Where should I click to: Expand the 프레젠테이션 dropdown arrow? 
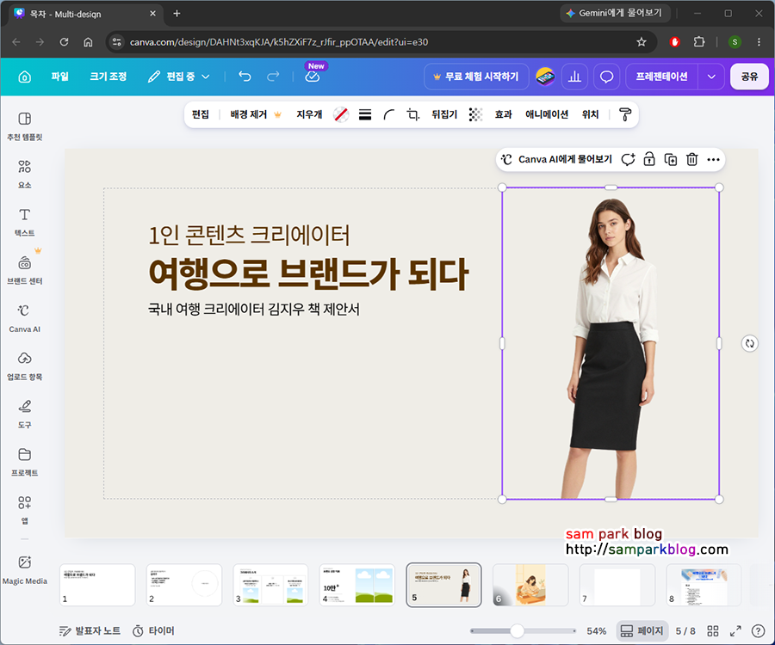pyautogui.click(x=711, y=77)
